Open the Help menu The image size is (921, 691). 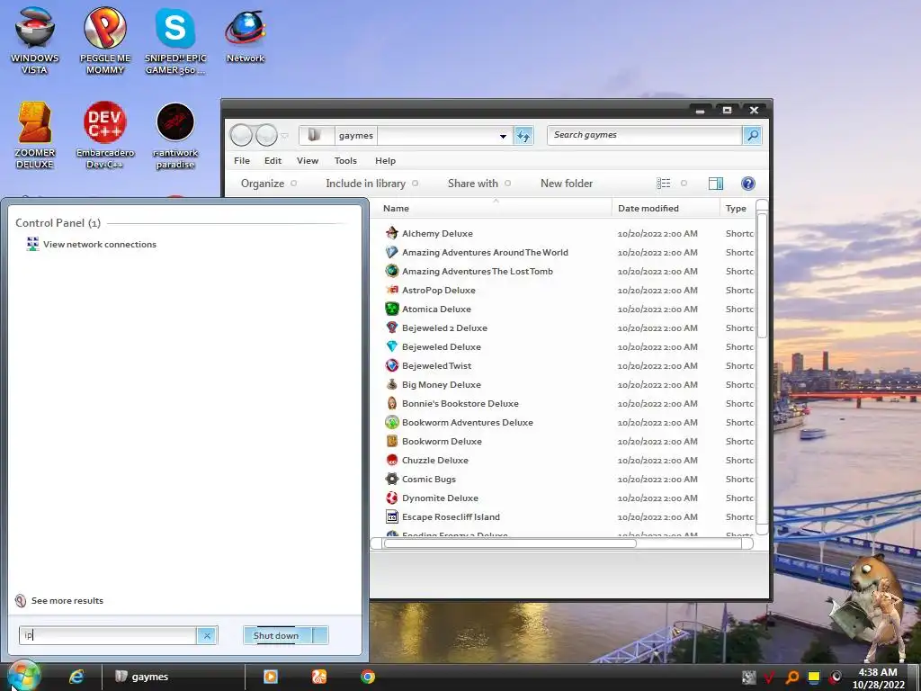coord(385,160)
